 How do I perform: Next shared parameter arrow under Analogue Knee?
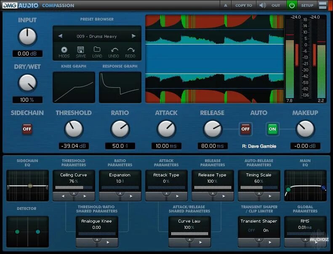click(x=108, y=242)
